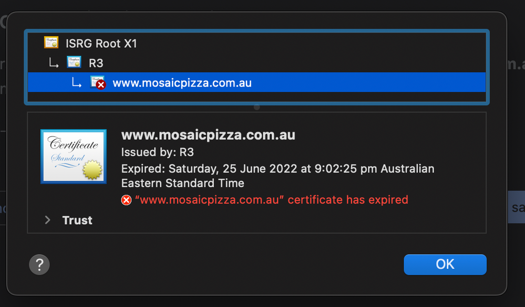This screenshot has width=525, height=307.
Task: Open help with the question mark button
Action: [39, 264]
